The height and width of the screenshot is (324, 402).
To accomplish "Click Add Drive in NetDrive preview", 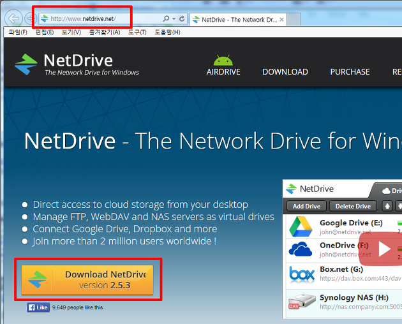I will 306,206.
